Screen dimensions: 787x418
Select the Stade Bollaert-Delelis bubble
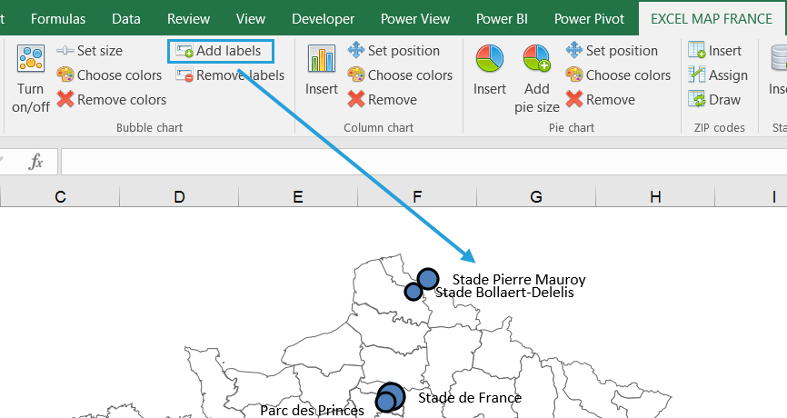[x=413, y=291]
